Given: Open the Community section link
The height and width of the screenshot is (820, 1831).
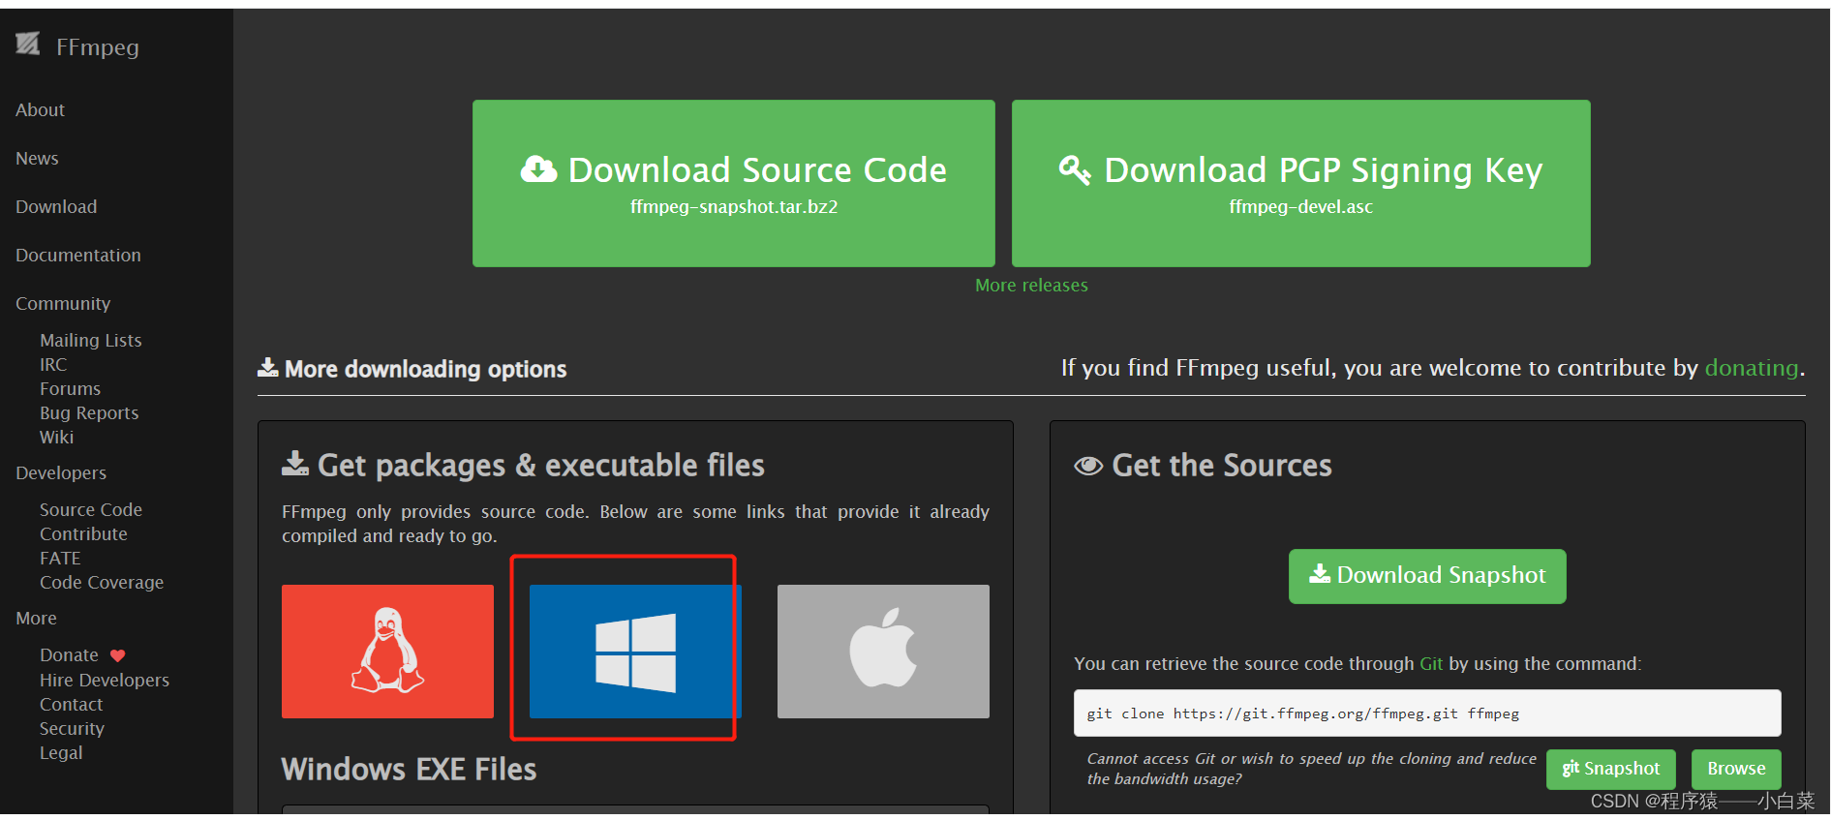Looking at the screenshot, I should (x=63, y=304).
